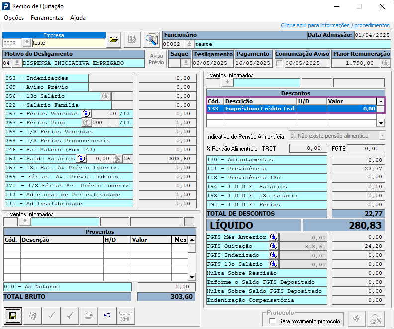Click info icon next to 13o Salário
Viewport: 394px width, 329px height.
[106, 96]
